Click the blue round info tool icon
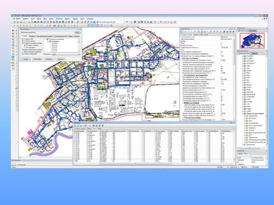This screenshot has width=274, height=205. [x=13, y=57]
